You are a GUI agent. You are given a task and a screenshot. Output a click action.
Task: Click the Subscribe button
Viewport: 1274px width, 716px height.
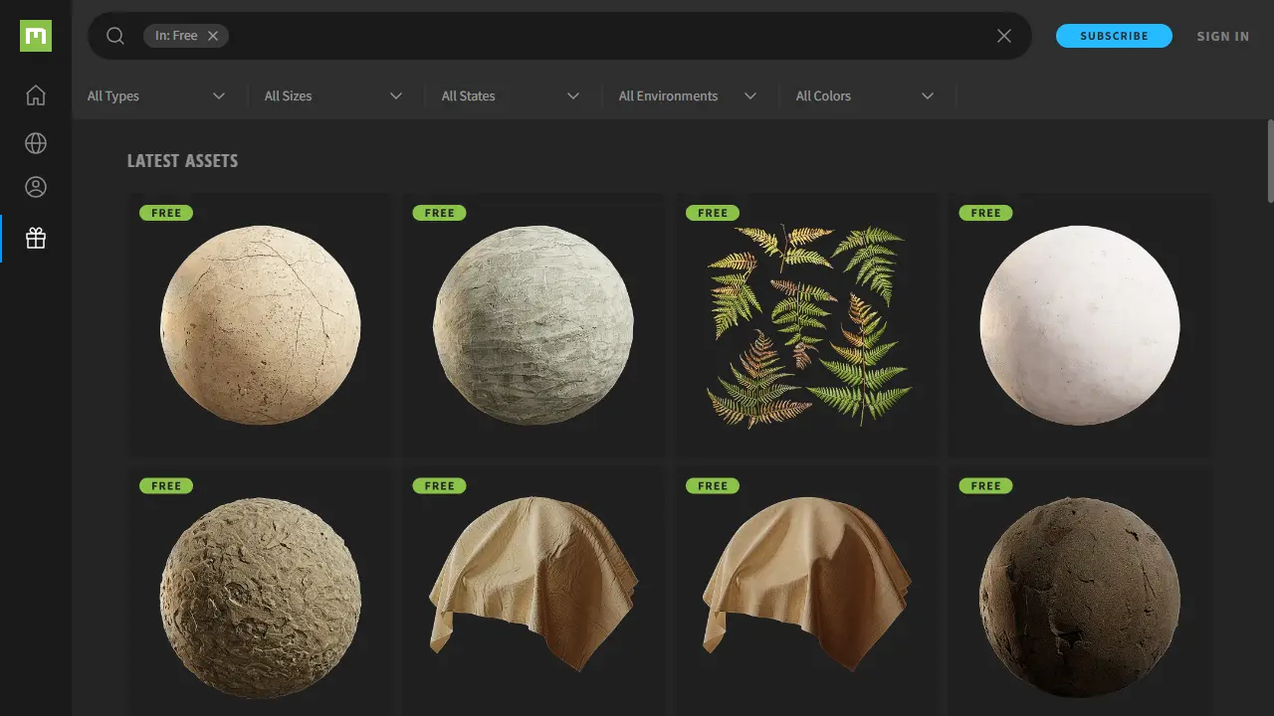(1114, 35)
